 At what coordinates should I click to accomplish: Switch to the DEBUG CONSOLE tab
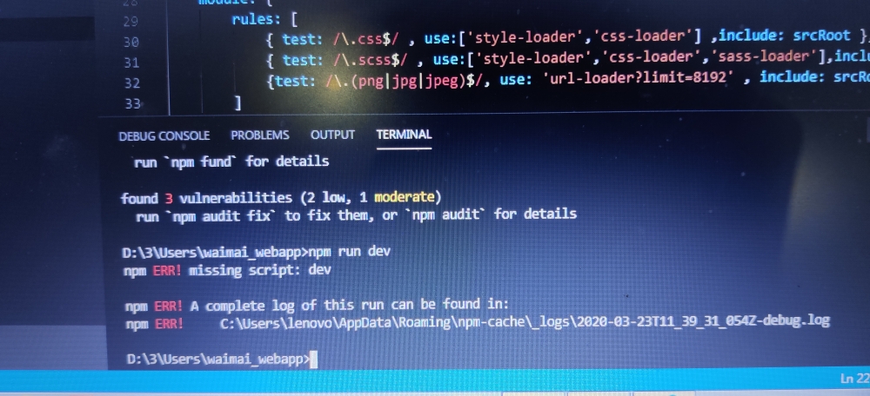pyautogui.click(x=164, y=135)
